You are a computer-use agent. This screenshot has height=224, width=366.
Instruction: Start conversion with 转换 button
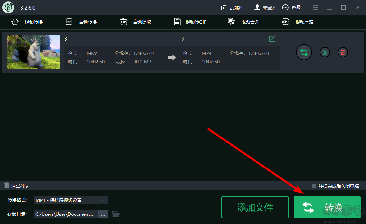point(327,207)
